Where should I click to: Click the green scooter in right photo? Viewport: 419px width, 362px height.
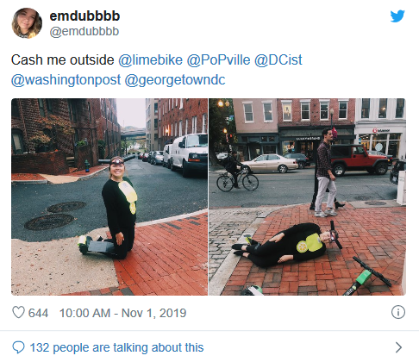pos(366,276)
